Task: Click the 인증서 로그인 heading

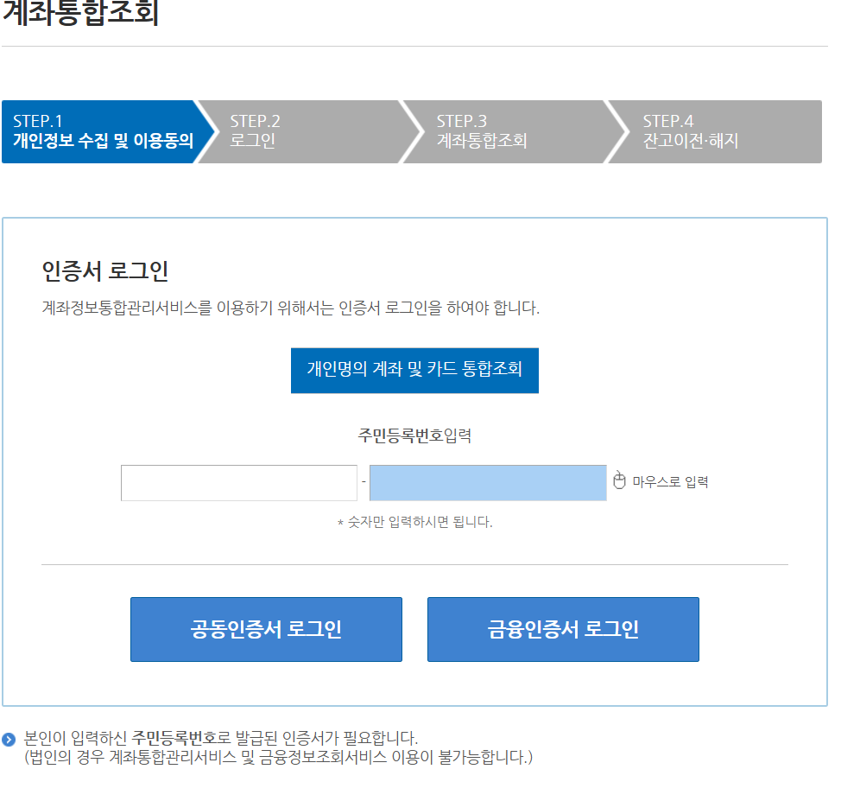Action: click(105, 270)
